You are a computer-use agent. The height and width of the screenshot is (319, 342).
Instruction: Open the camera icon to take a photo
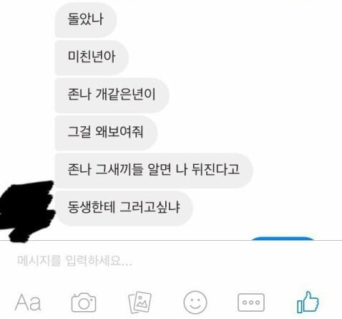84,303
